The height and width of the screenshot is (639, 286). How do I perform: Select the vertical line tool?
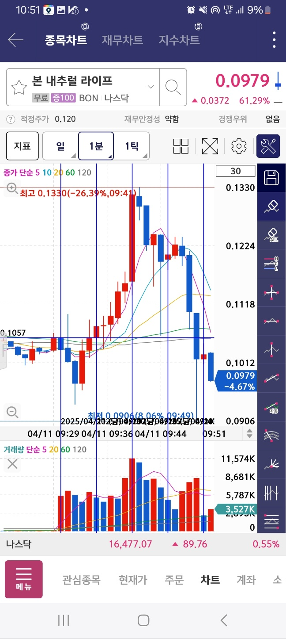pyautogui.click(x=271, y=349)
